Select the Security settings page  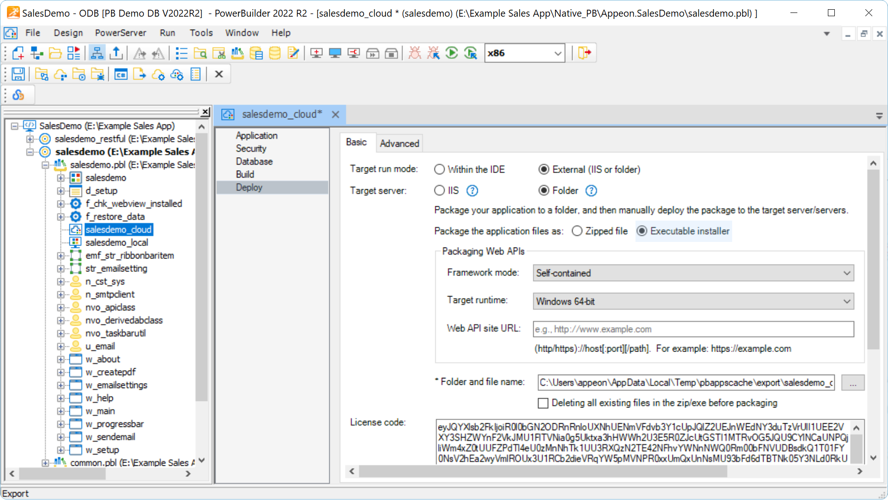point(251,148)
